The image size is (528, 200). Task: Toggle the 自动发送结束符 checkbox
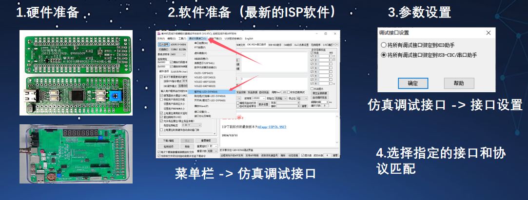[x=238, y=106]
